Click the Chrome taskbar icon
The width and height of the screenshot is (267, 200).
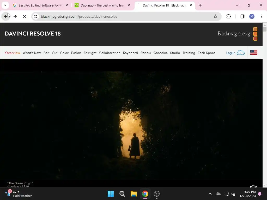pyautogui.click(x=145, y=194)
